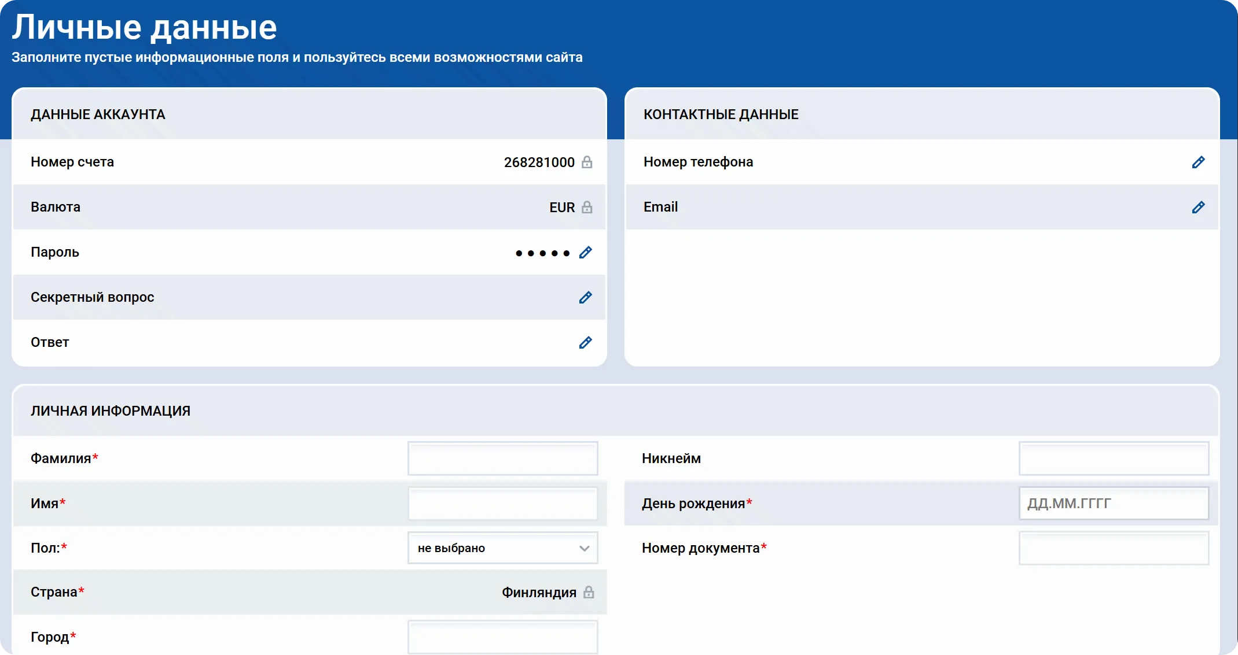Select the Город input field
Image resolution: width=1238 pixels, height=655 pixels.
pyautogui.click(x=502, y=637)
